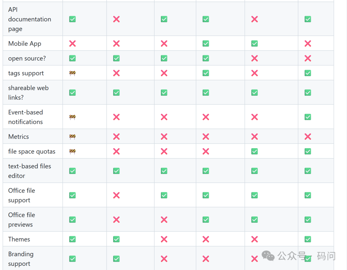This screenshot has height=270, width=347.
Task: Click the WeChat speech-bubble watermark icon
Action: pos(269,256)
